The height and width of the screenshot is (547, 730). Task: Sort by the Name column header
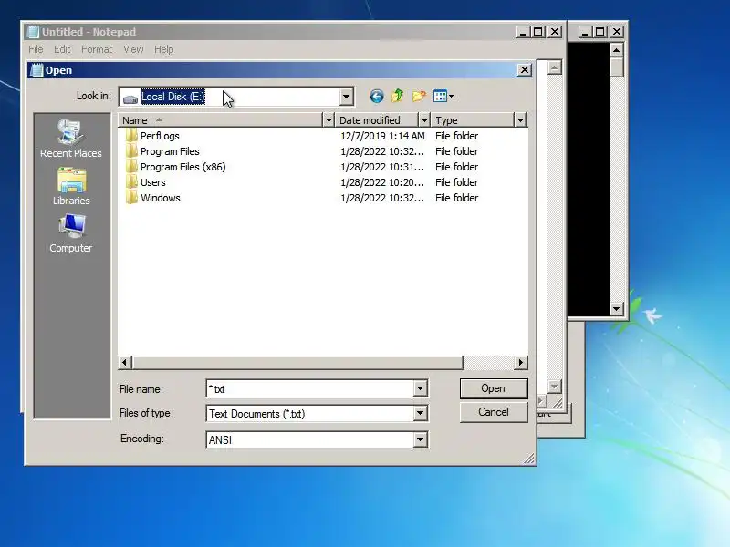[x=220, y=120]
